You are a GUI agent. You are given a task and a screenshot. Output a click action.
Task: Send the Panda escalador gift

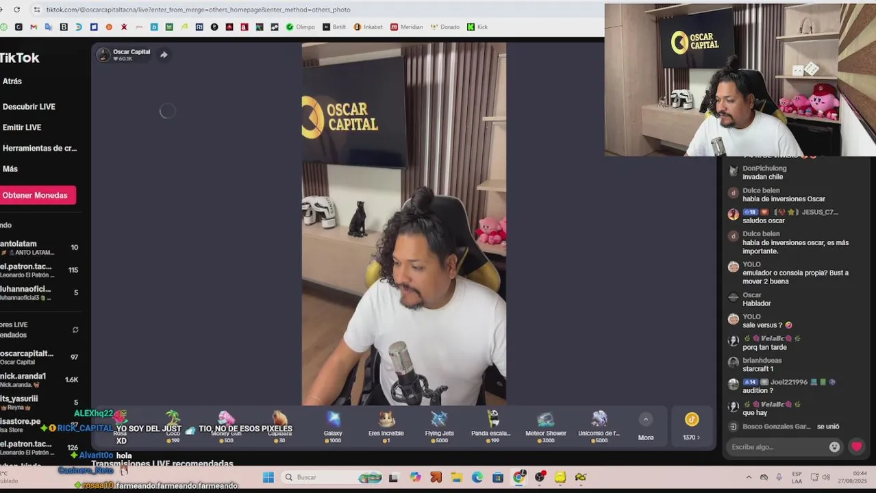pos(492,427)
